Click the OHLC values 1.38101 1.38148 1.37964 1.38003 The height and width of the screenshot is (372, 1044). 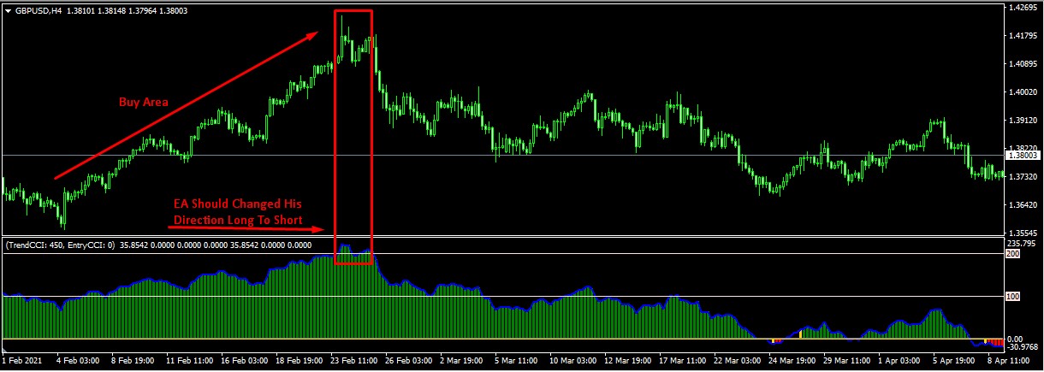[128, 10]
